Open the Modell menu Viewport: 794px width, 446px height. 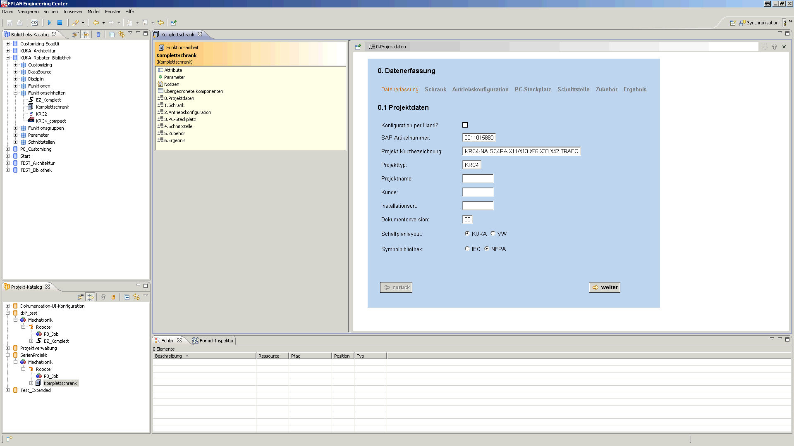click(93, 12)
